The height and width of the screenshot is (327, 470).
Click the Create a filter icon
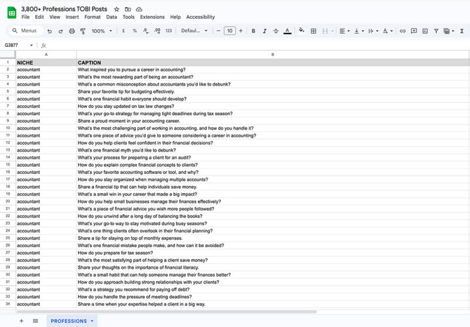click(438, 31)
